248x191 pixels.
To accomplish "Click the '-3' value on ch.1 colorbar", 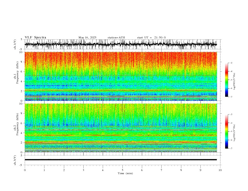I will 231,63.
